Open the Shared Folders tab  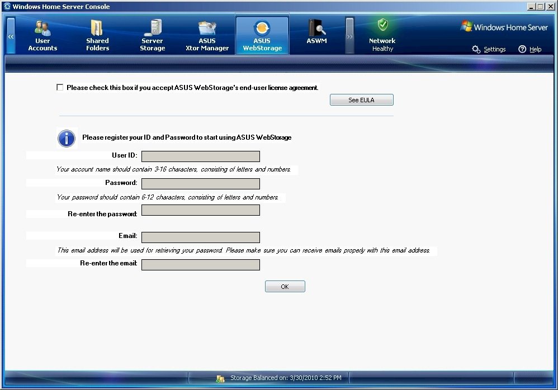tap(97, 36)
